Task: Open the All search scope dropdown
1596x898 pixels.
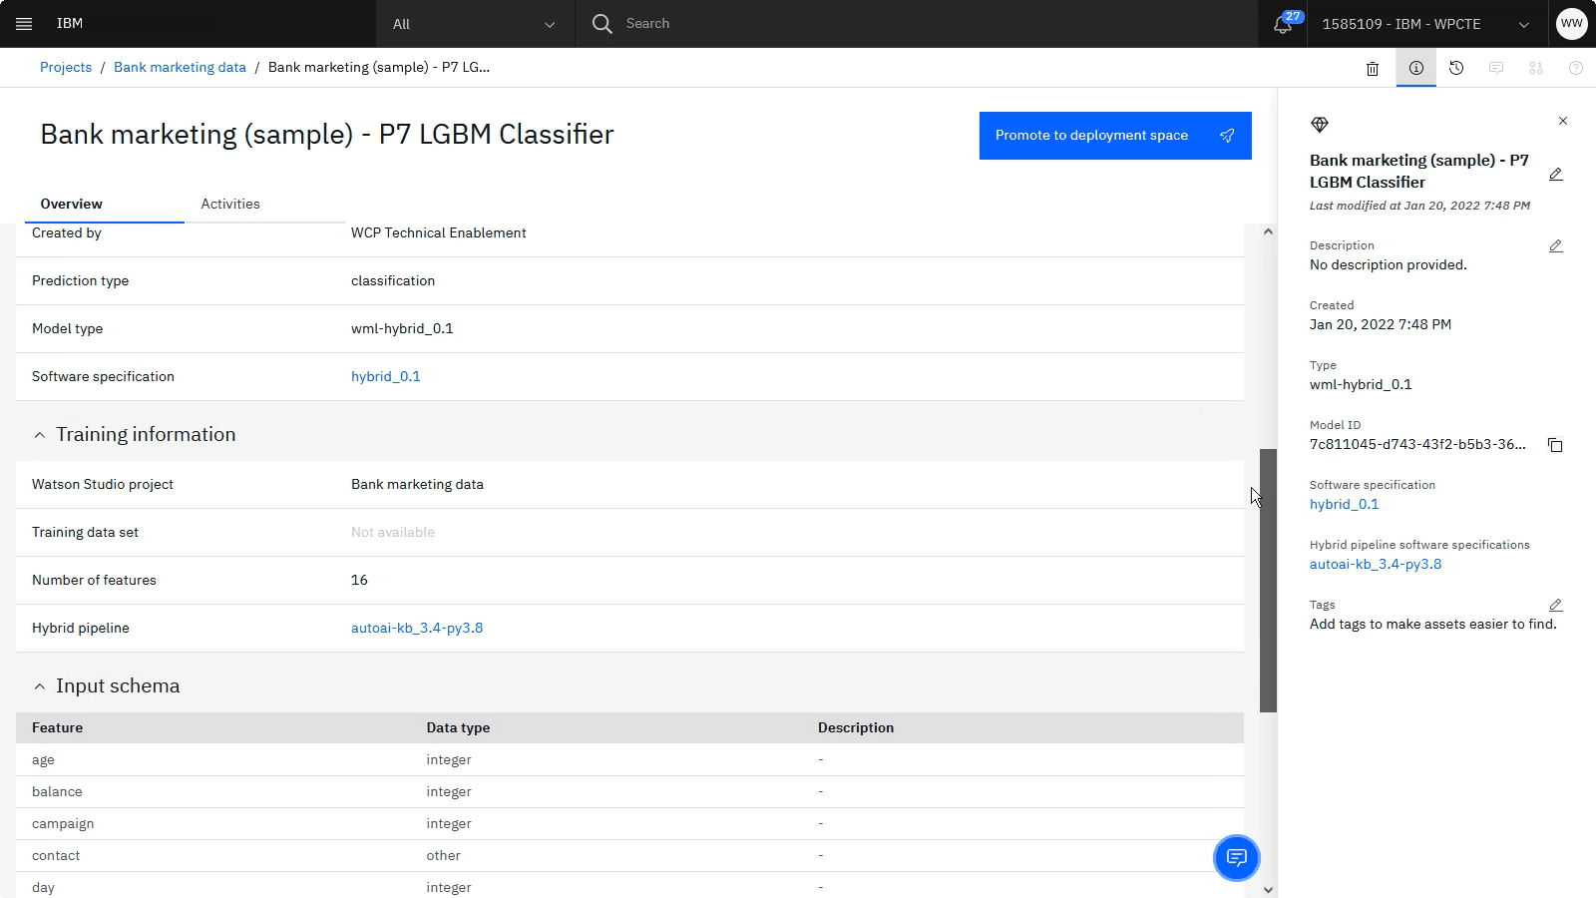Action: [x=474, y=24]
